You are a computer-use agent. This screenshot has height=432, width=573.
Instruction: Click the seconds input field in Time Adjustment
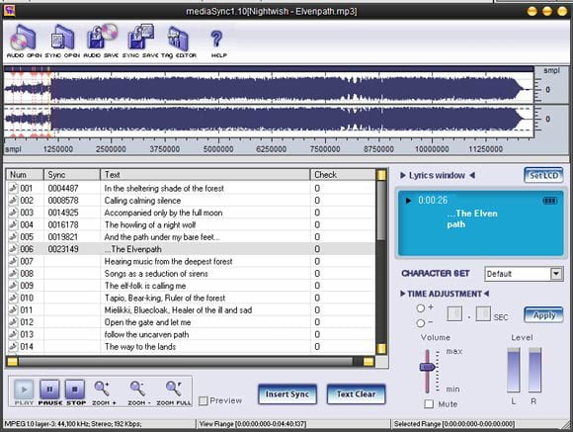tap(454, 313)
